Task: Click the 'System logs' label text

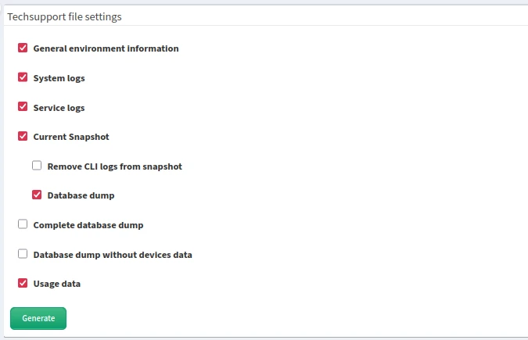Action: click(x=59, y=78)
